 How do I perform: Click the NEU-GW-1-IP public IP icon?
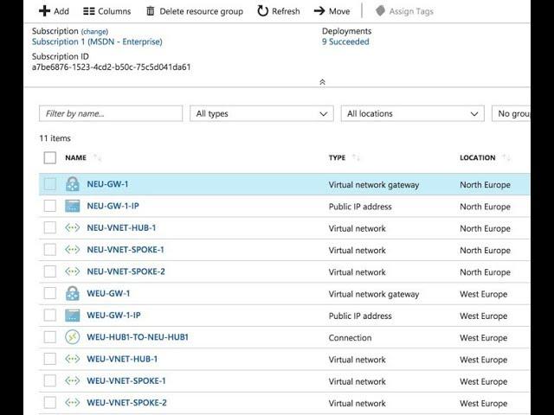[73, 207]
